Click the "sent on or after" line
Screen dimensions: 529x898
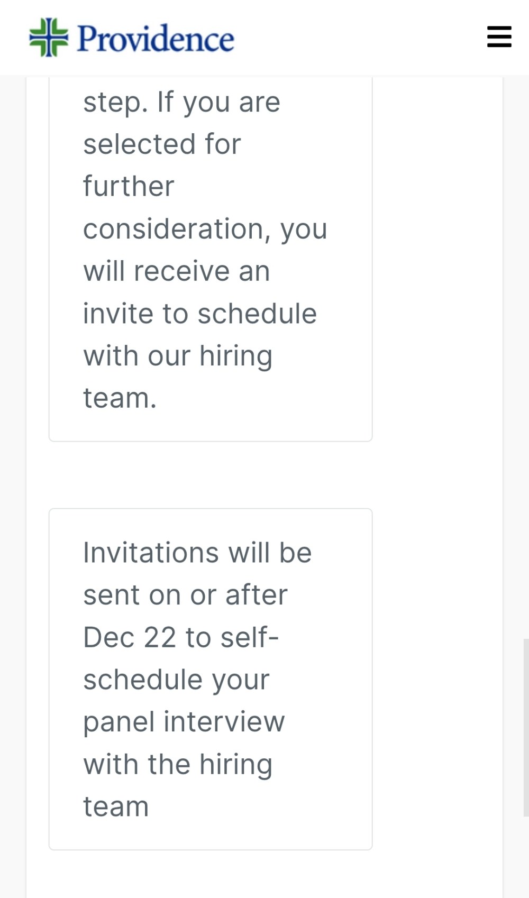click(185, 595)
